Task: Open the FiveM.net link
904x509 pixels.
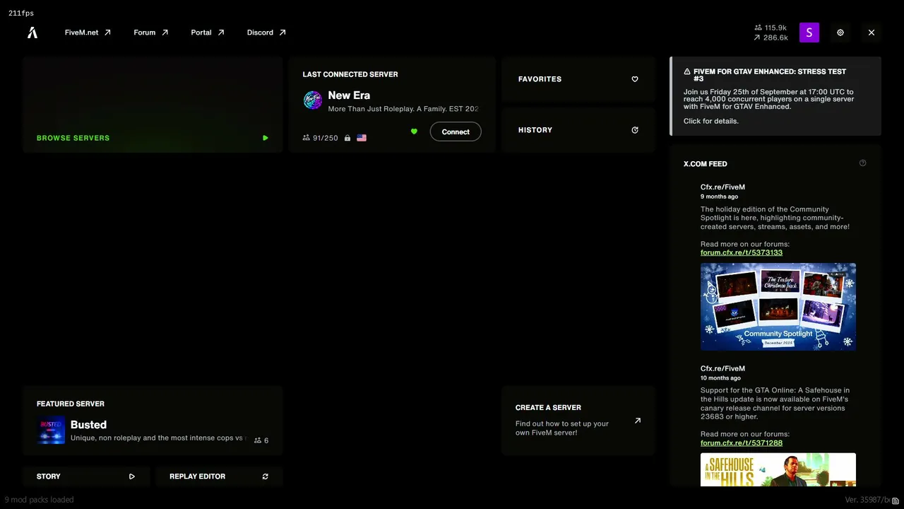Action: [88, 33]
